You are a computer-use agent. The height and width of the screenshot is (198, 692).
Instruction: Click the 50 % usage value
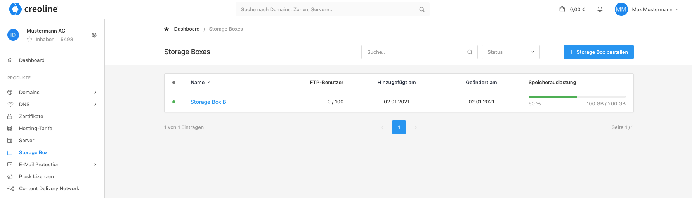[534, 103]
